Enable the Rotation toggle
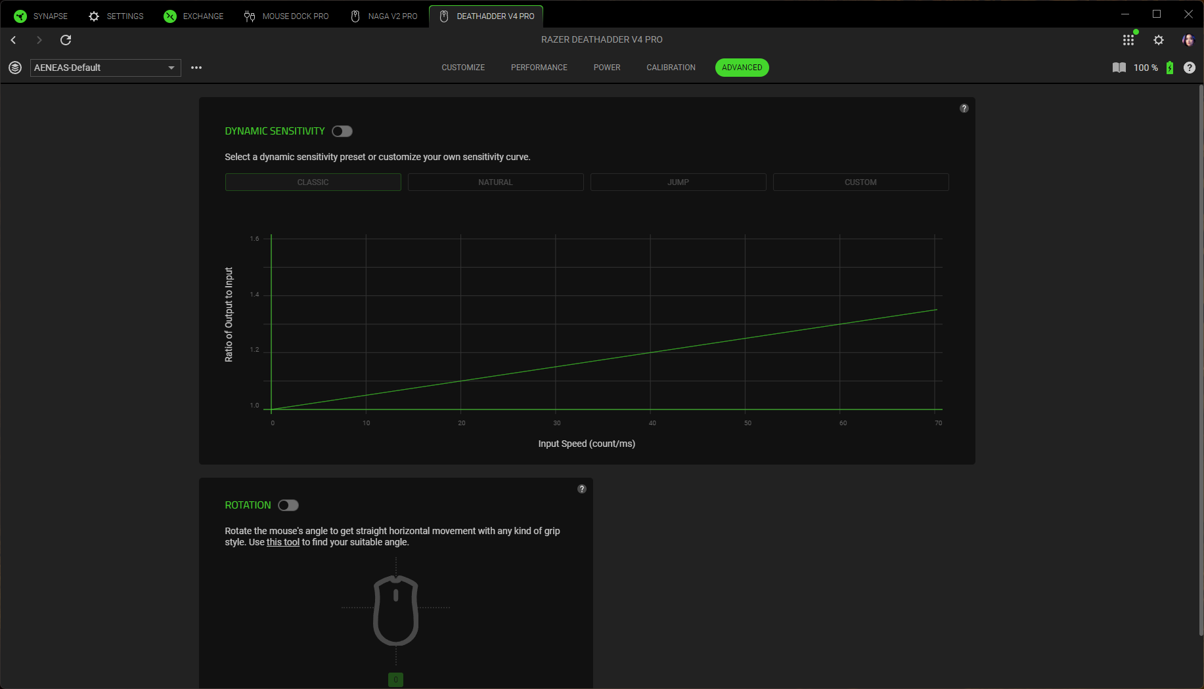 click(x=288, y=505)
